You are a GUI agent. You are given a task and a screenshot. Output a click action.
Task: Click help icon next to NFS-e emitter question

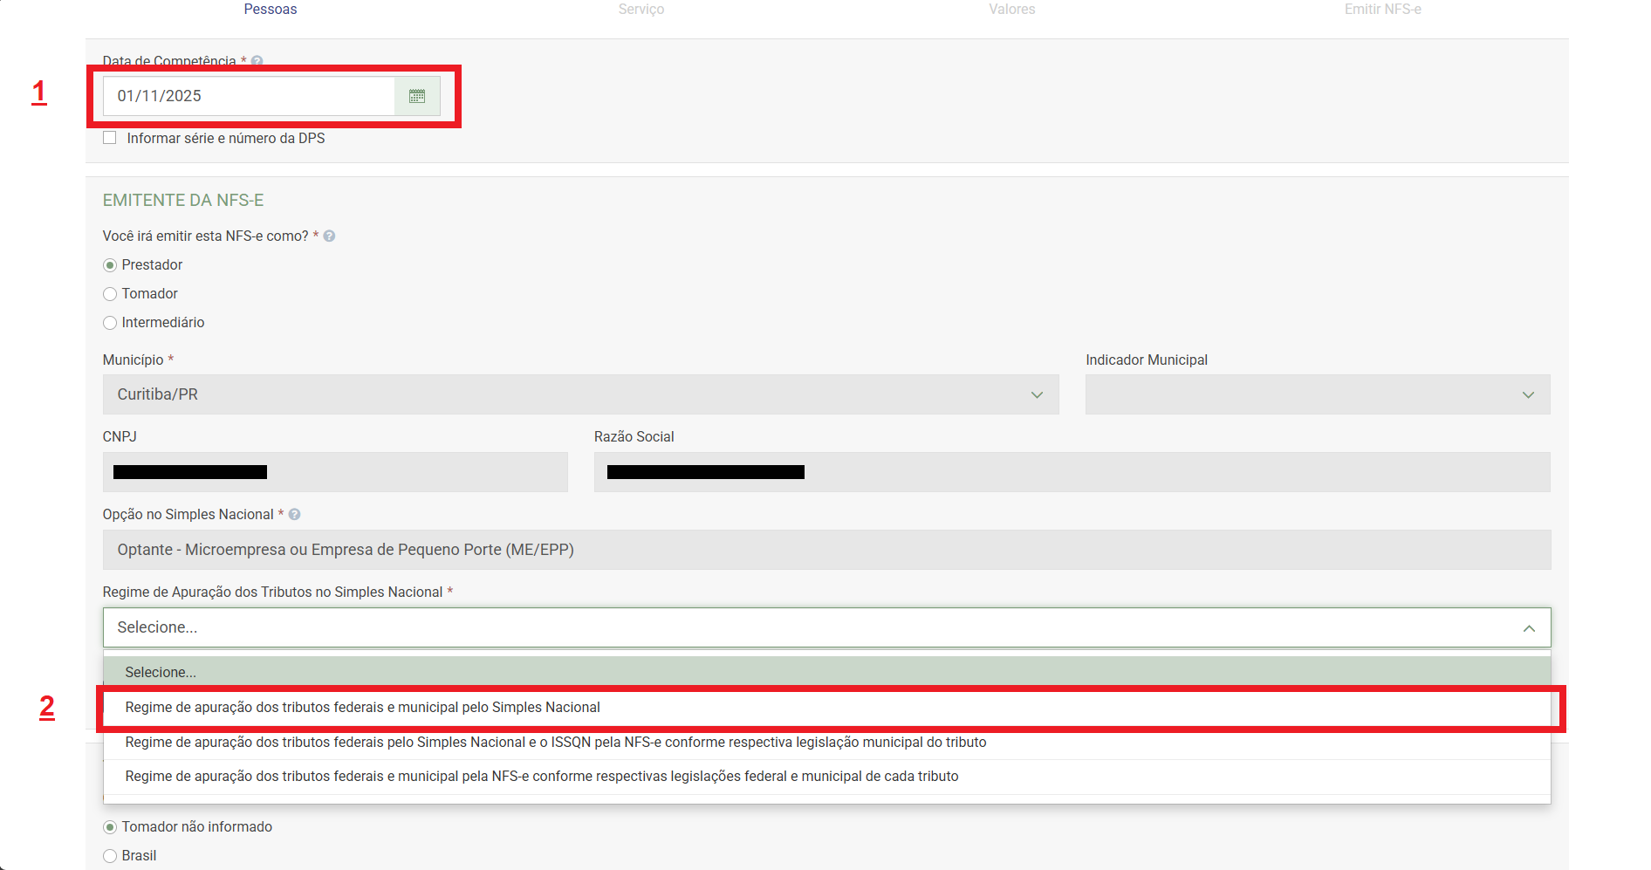[x=329, y=236]
